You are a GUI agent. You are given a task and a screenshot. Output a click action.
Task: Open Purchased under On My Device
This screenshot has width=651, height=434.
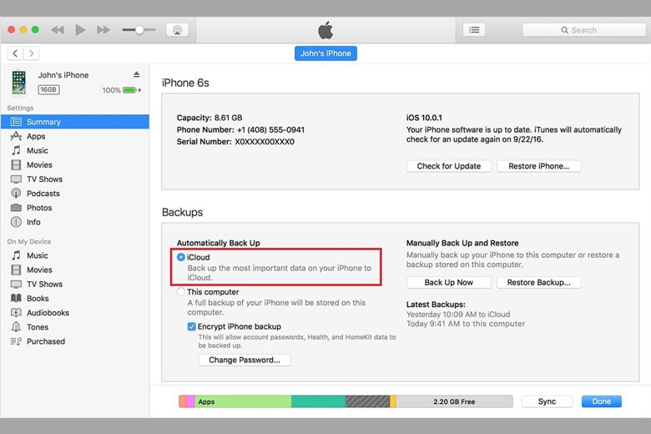click(x=75, y=341)
